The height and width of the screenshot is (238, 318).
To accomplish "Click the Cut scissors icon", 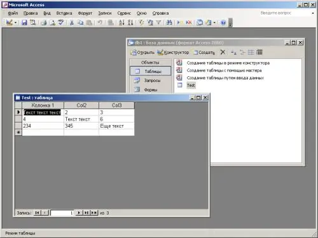I will click(x=72, y=22).
